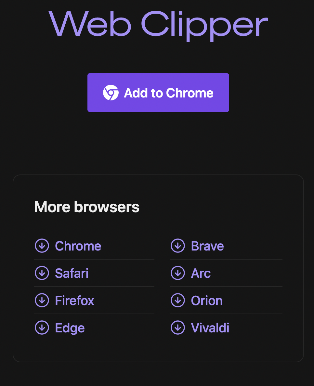
Task: Open the Chrome extension download link
Action: click(78, 246)
